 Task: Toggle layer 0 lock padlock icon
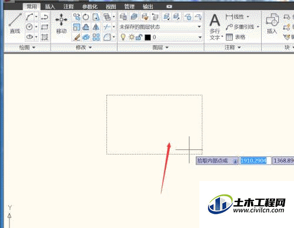pos(139,37)
